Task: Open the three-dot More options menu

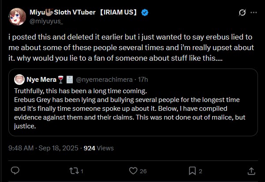Action: [254, 13]
